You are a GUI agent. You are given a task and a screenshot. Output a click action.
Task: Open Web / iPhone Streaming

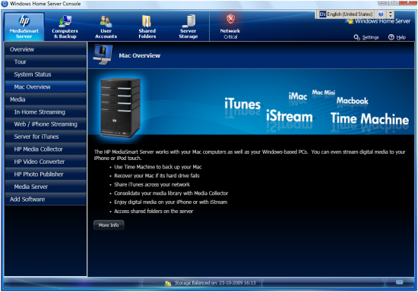click(46, 124)
